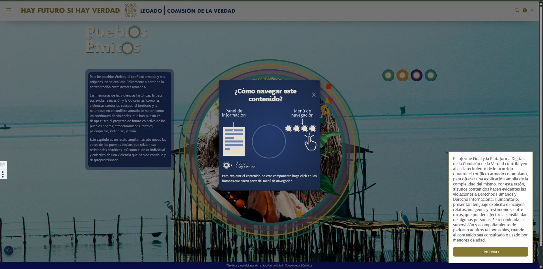Open the Créditos footer link
This screenshot has height=269, width=543.
coord(307,266)
